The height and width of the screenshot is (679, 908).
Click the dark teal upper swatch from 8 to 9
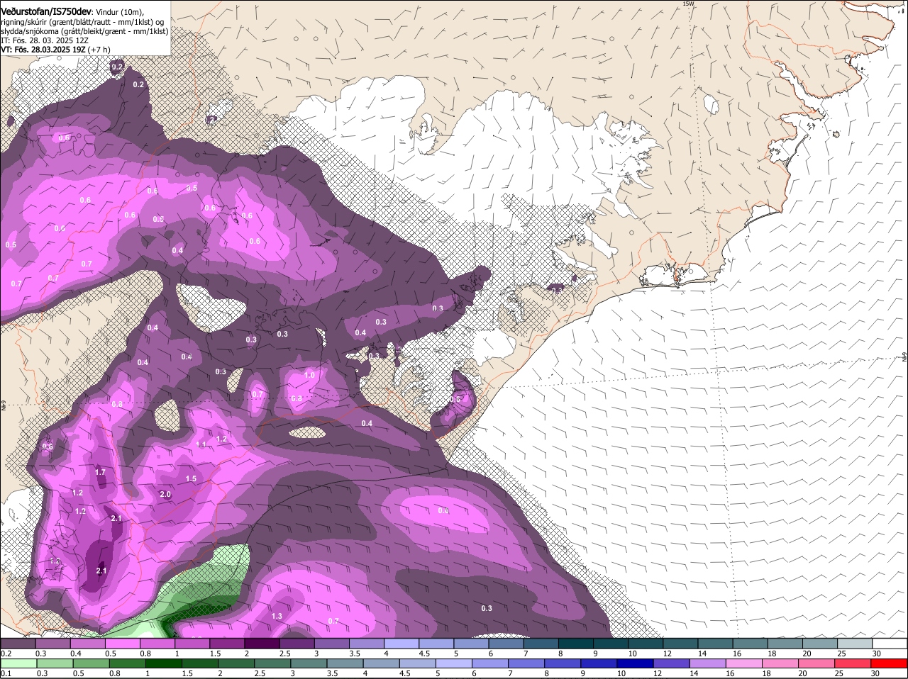(x=575, y=644)
